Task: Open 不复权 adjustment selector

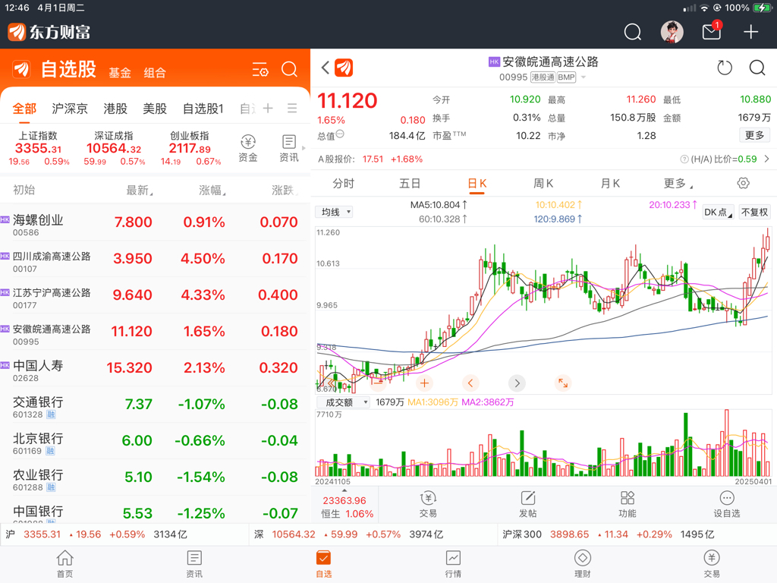Action: point(755,213)
